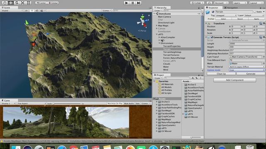
Task: Click the Pause button
Action: [x=133, y=3]
